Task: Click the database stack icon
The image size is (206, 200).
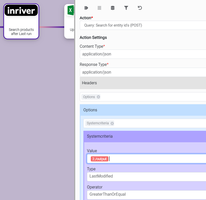Action: (x=113, y=8)
